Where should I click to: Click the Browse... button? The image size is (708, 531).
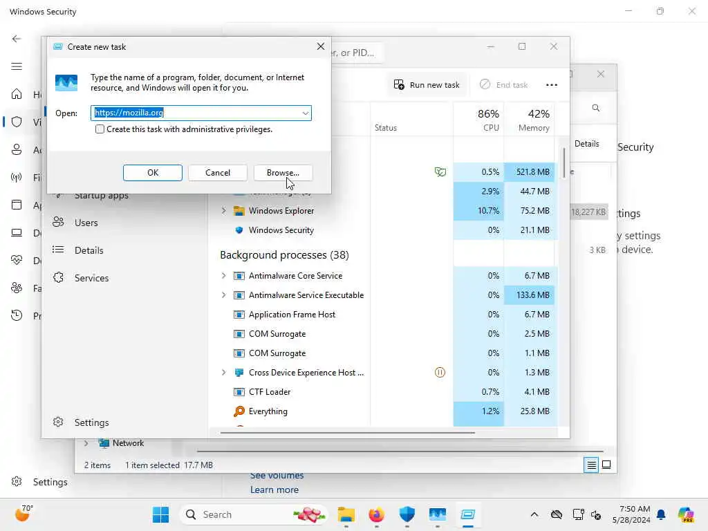pos(283,172)
